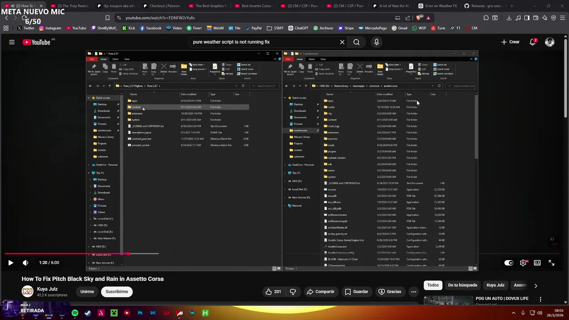Open browser main menu hamburger
The image size is (569, 320).
562,18
